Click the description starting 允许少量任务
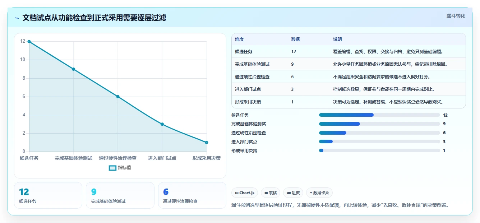This screenshot has height=223, width=480. point(390,64)
